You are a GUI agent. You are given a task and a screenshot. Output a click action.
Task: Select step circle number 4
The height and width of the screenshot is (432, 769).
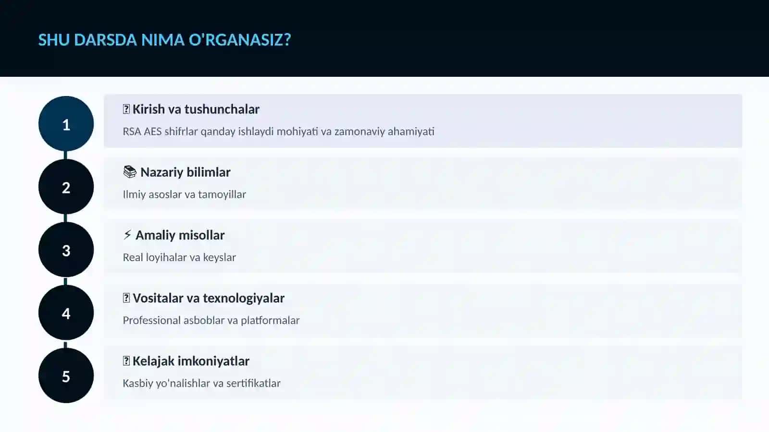tap(66, 312)
